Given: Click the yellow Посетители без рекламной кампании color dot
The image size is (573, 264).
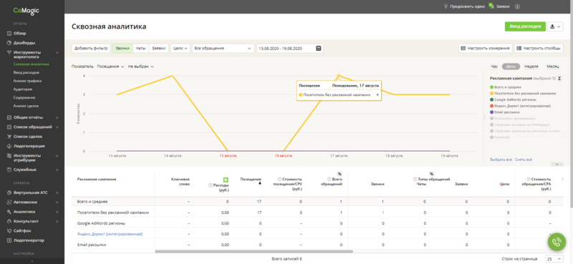Looking at the screenshot, I should [491, 94].
